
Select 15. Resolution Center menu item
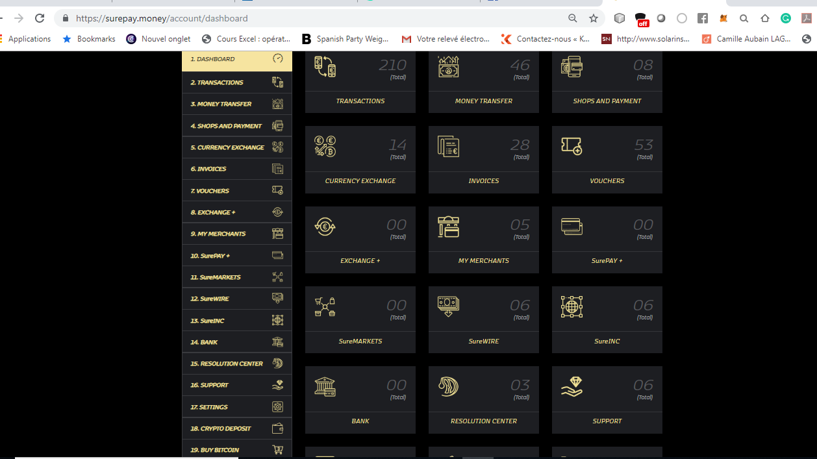[237, 364]
